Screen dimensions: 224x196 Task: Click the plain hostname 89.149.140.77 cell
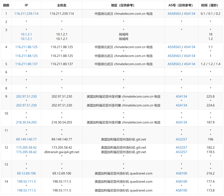point(62,139)
